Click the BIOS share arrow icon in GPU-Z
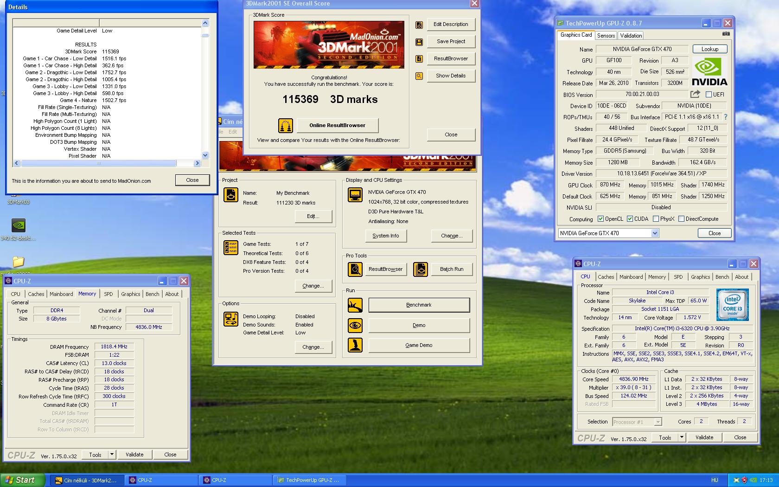The height and width of the screenshot is (487, 779). [695, 94]
